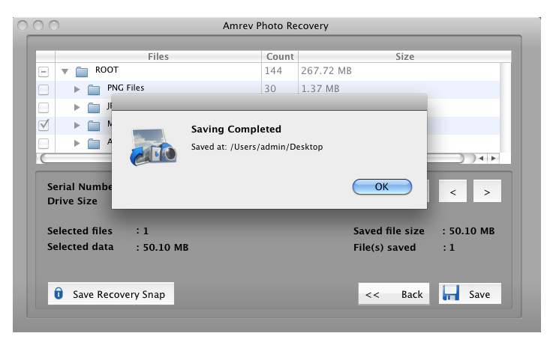Click the ROOT size value 267.72 MB

[326, 71]
